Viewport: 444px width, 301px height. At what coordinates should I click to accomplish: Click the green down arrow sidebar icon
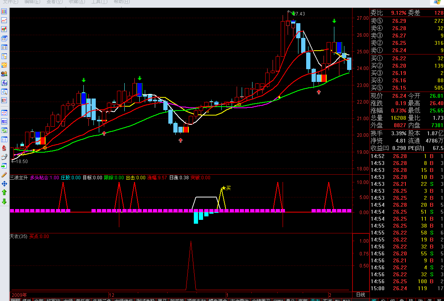(4, 201)
